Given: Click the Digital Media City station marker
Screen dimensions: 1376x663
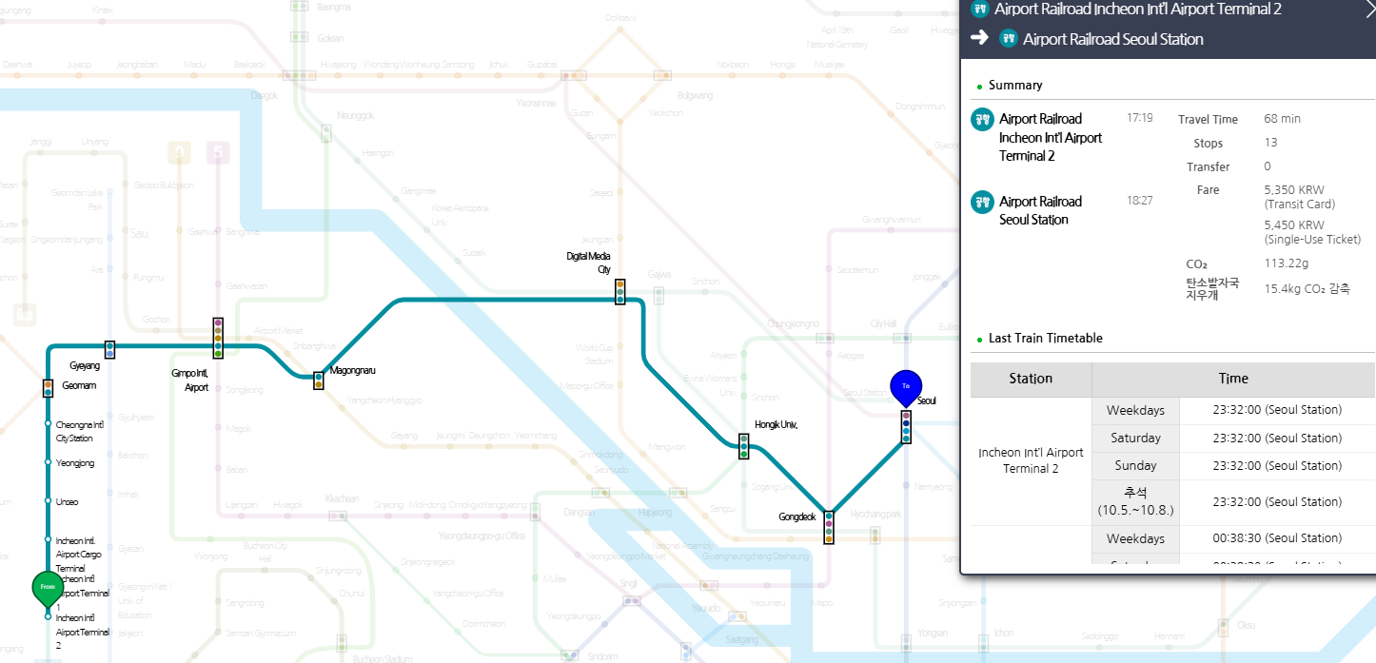Looking at the screenshot, I should tap(619, 291).
